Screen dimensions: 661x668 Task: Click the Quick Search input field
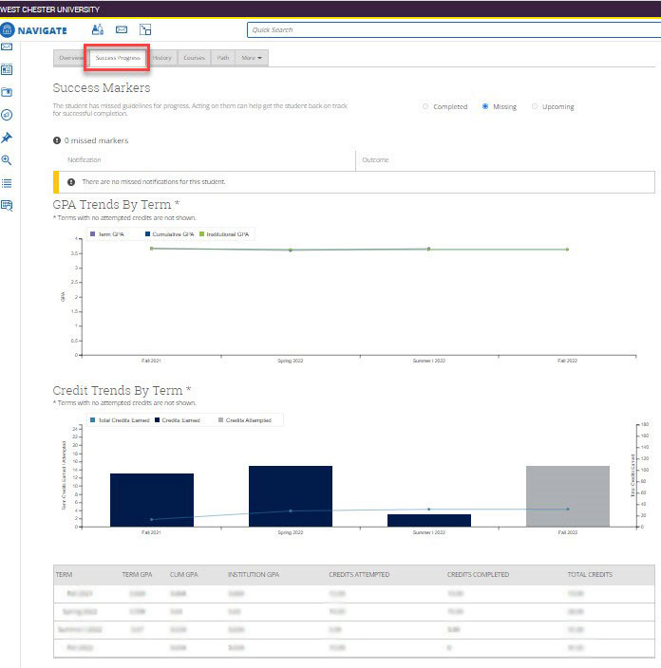[451, 29]
